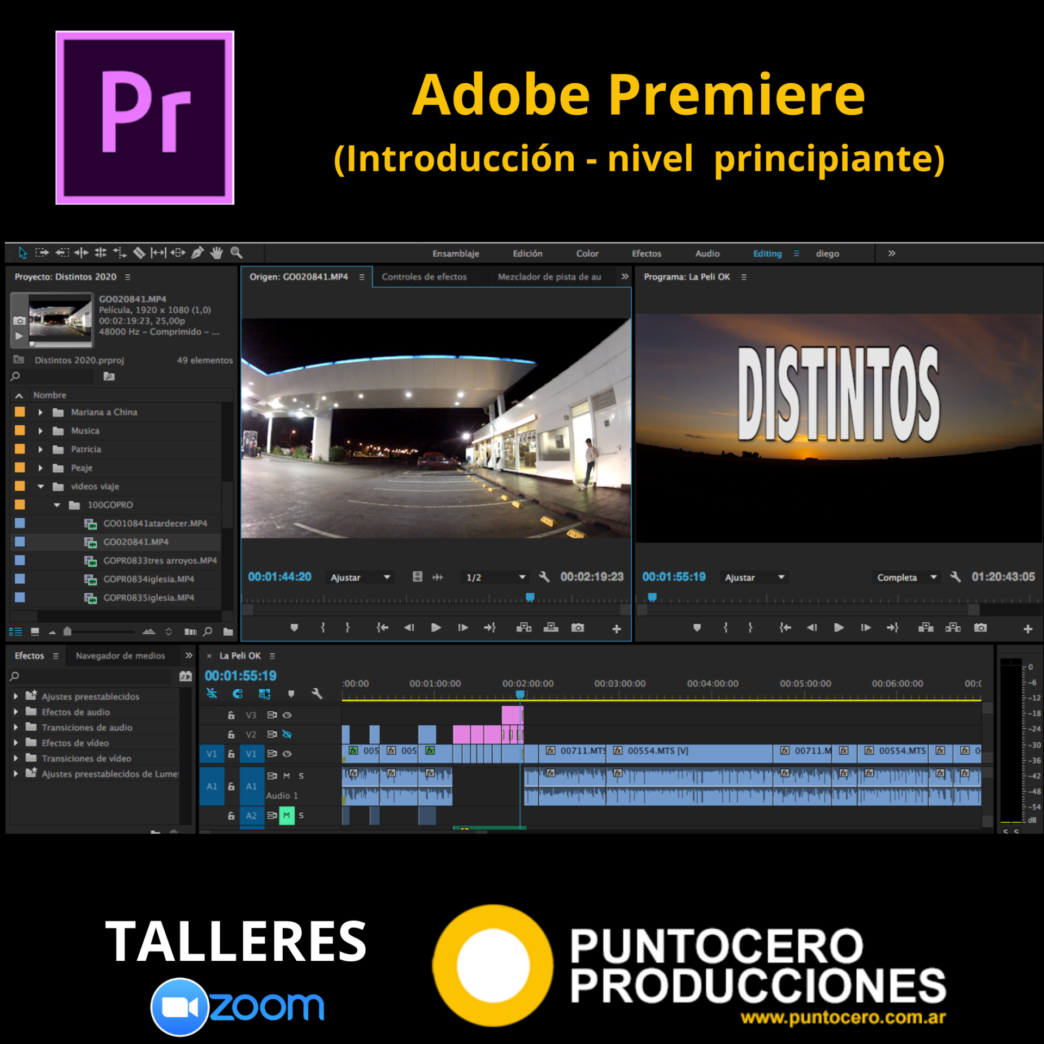This screenshot has width=1044, height=1044.
Task: Open Program monitor settings wrench
Action: pyautogui.click(x=955, y=577)
